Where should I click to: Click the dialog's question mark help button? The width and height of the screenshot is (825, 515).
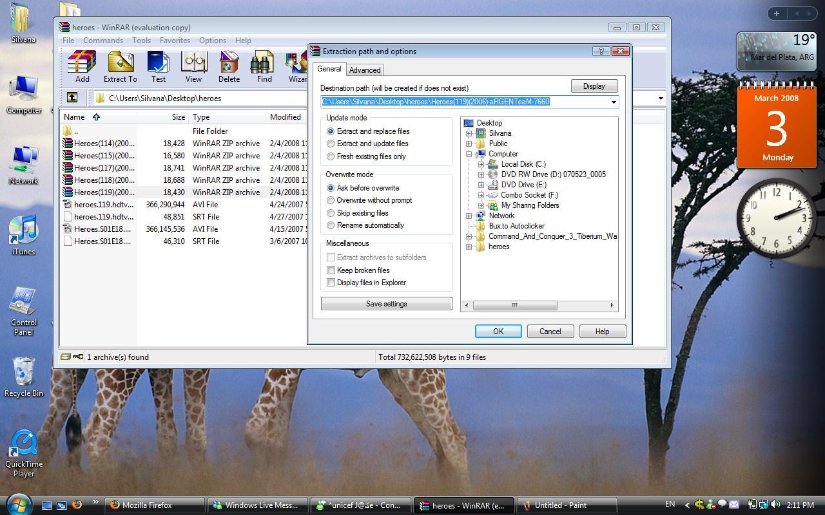(601, 51)
